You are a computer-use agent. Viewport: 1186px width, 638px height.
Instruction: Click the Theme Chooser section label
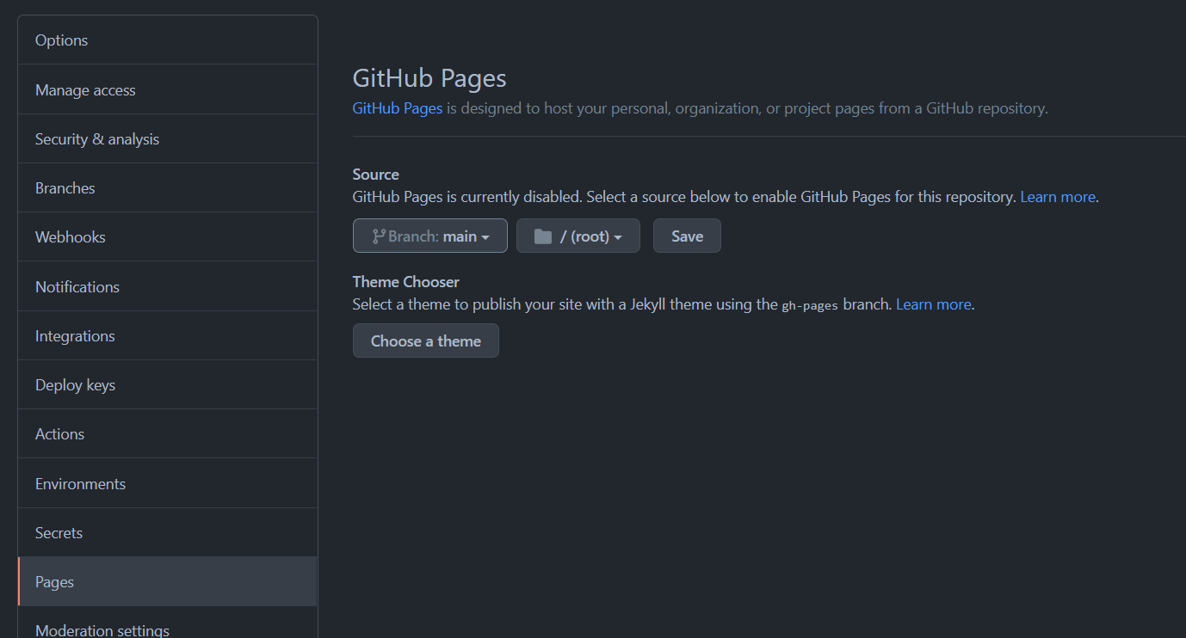(406, 282)
